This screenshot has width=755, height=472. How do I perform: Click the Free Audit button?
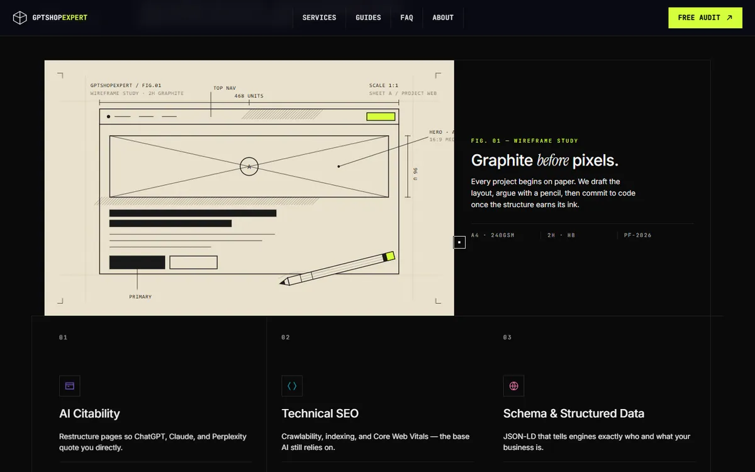click(x=705, y=18)
